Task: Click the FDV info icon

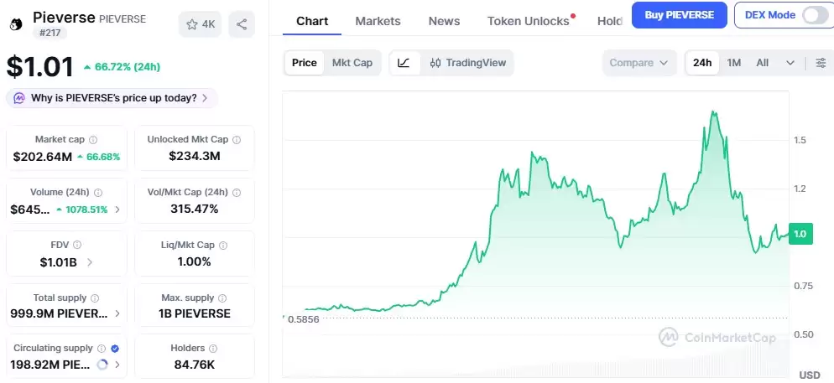Action: tap(77, 245)
